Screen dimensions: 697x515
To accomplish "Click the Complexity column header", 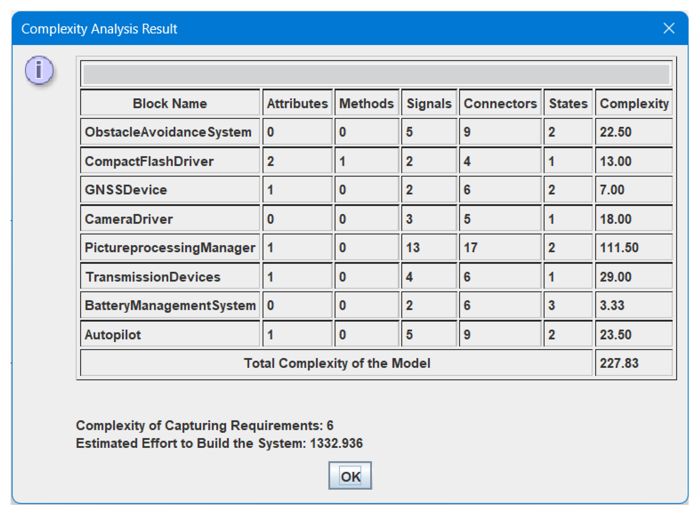I will tap(634, 103).
